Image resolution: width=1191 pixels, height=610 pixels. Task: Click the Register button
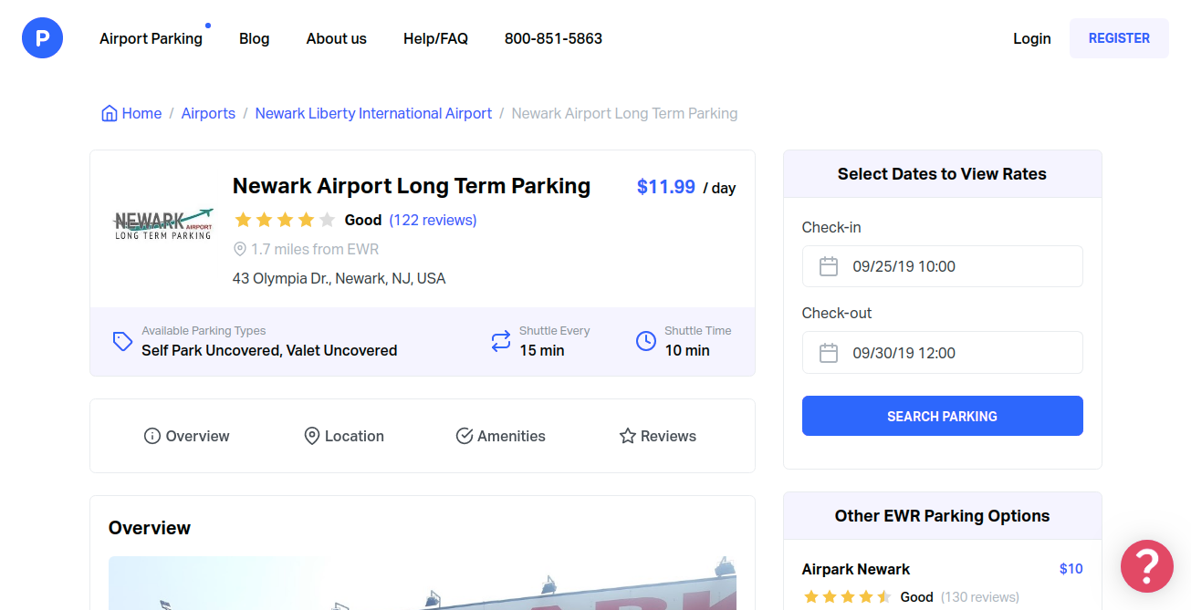pyautogui.click(x=1118, y=38)
